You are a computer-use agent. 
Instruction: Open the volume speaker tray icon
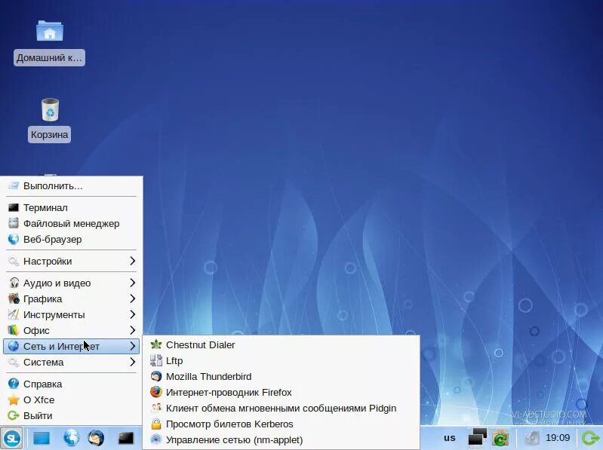click(x=532, y=438)
